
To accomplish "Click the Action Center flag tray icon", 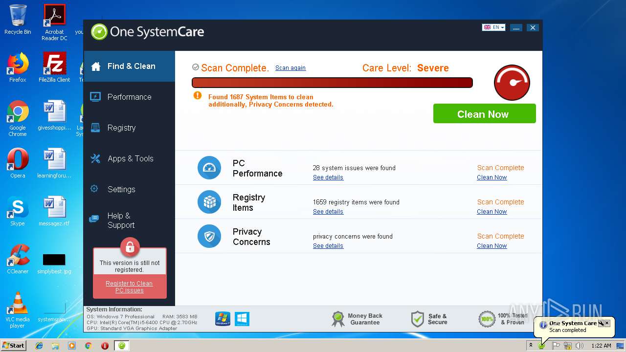I will tap(556, 346).
